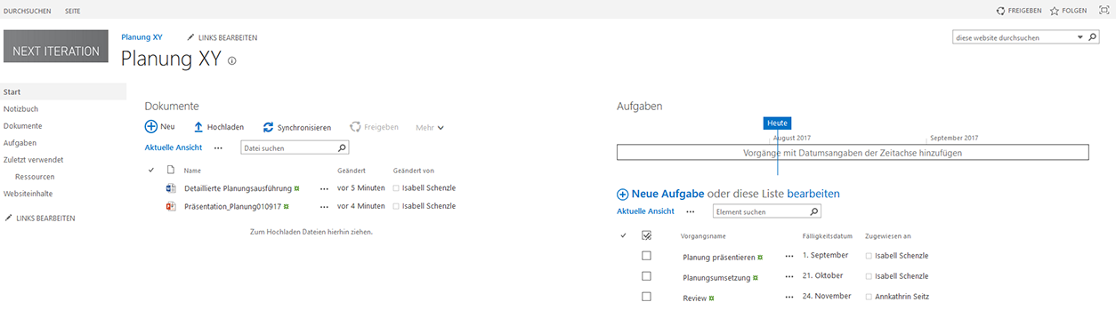Click select-all checkmark in Dokumente list header

coord(151,170)
